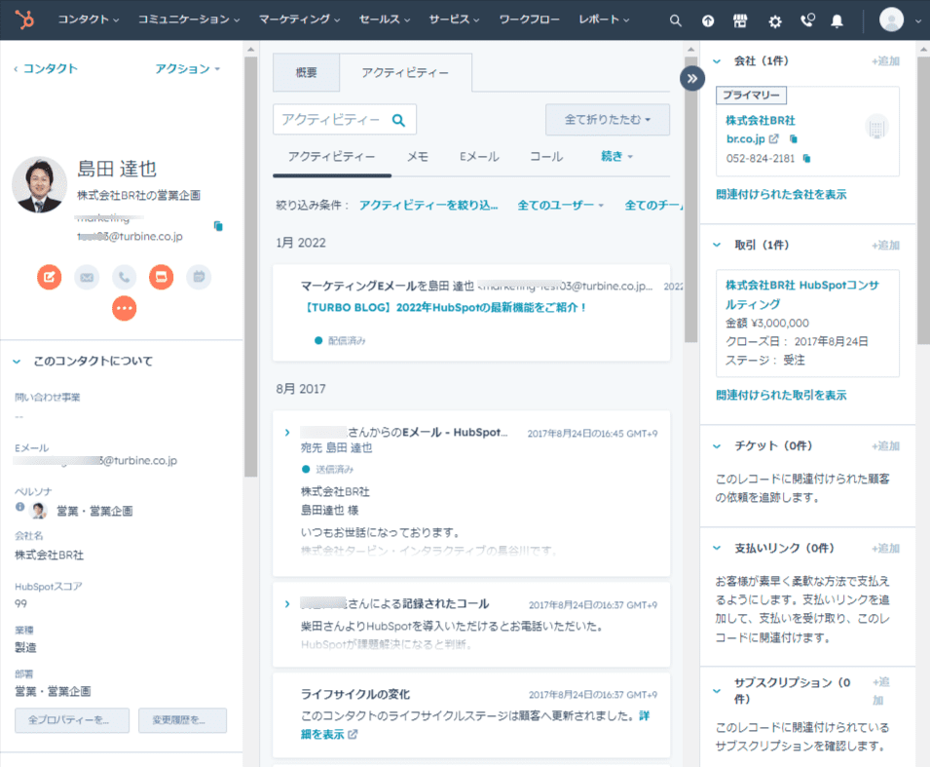Open the settings gear icon
The image size is (930, 767).
pyautogui.click(x=774, y=21)
